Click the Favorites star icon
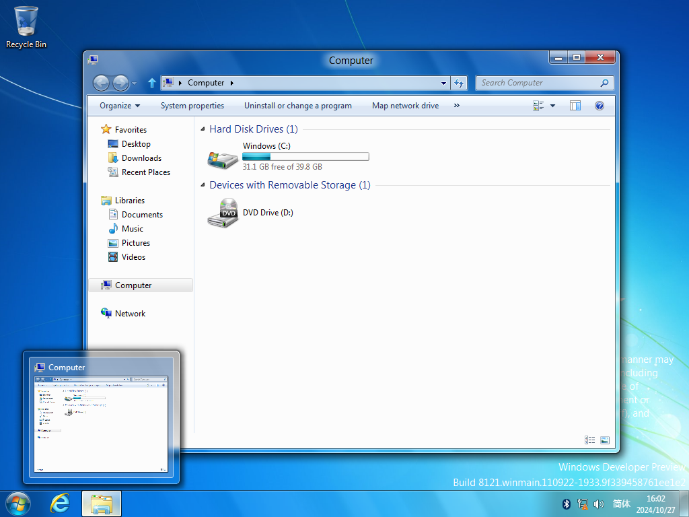The width and height of the screenshot is (689, 517). click(106, 129)
